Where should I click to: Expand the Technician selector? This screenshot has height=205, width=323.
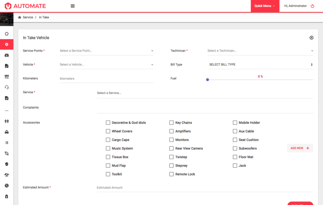[x=260, y=50]
